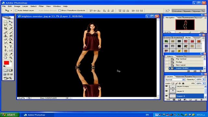Viewport: 208px width, 117px height.
Task: Select the Rectangular Marquee tool
Action: [x=6, y=22]
